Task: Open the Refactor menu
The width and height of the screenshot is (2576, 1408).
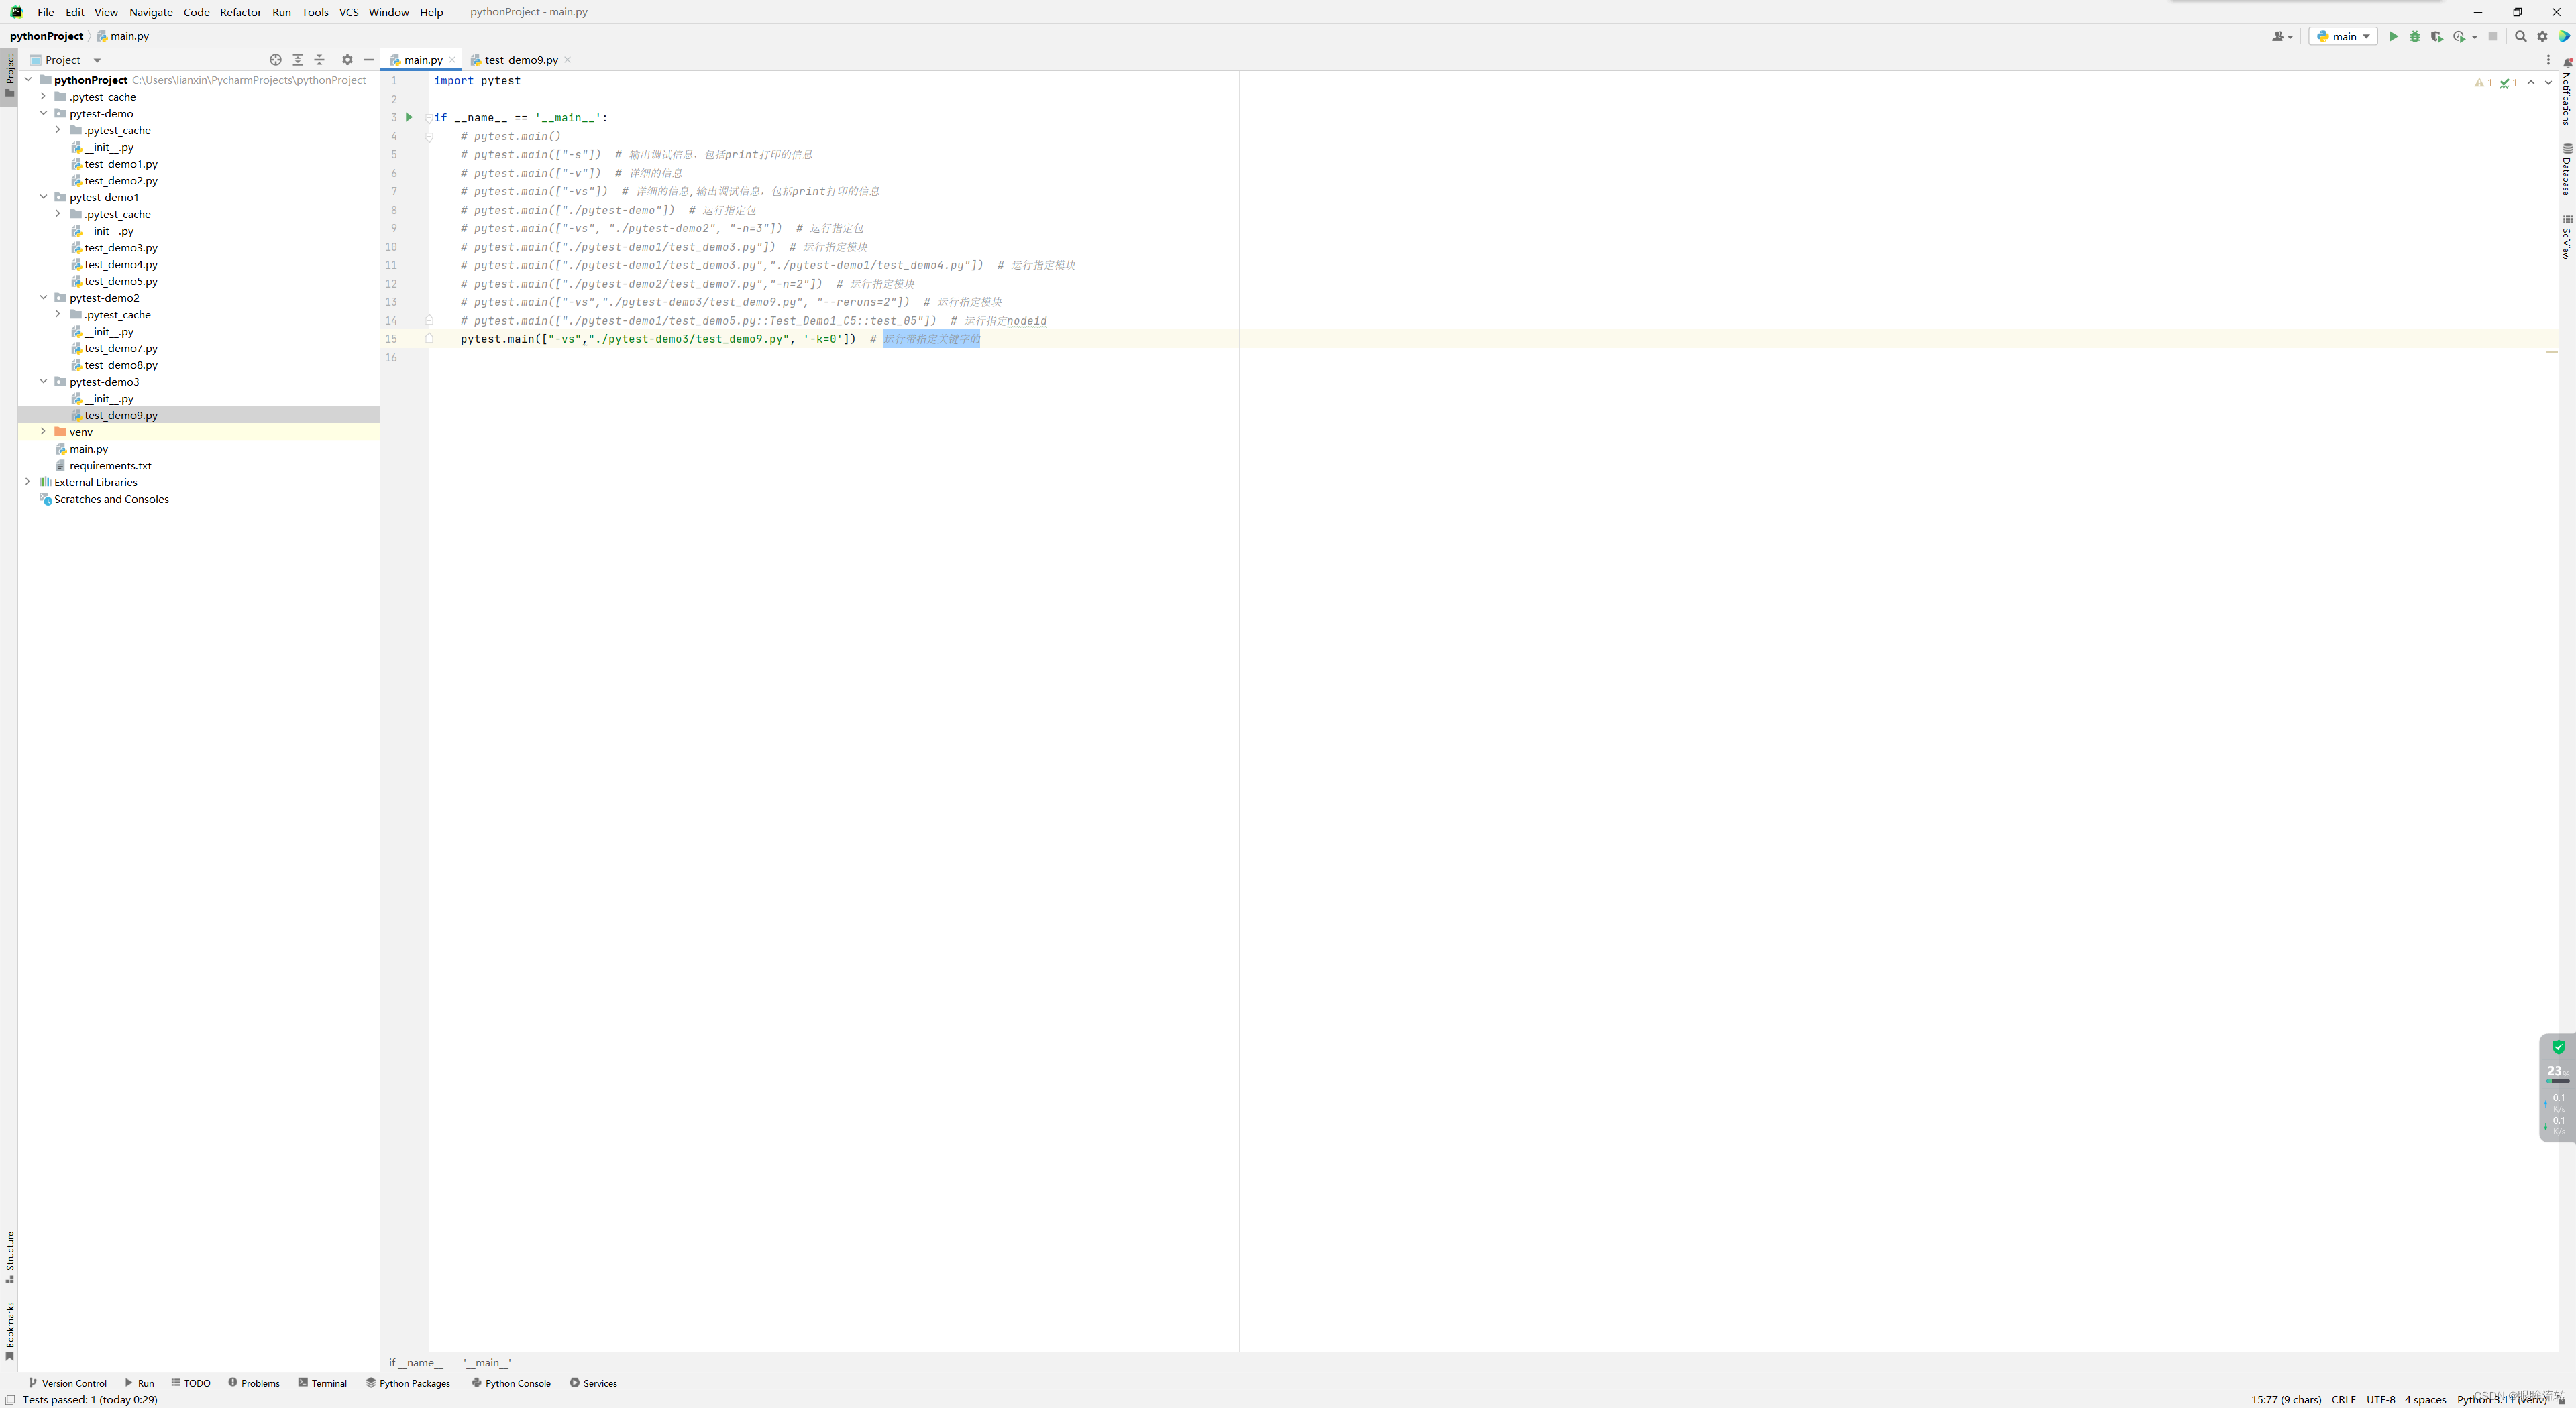Action: coord(240,12)
